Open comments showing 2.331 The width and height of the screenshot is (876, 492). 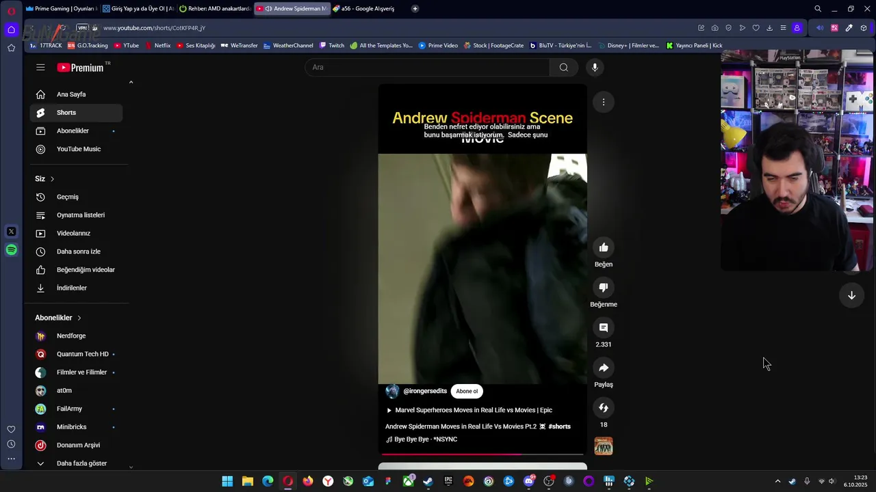click(603, 328)
